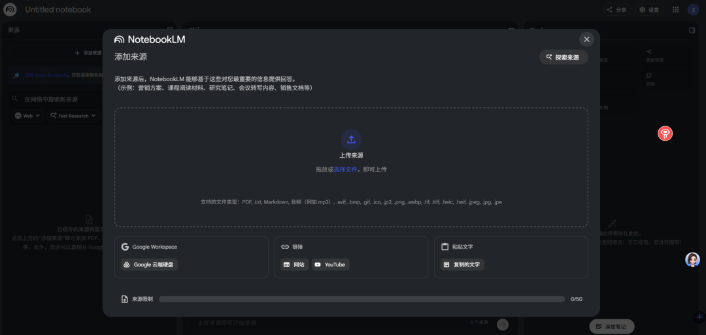This screenshot has height=335, width=706.
Task: Click the blue upload arrow icon
Action: pos(351,139)
